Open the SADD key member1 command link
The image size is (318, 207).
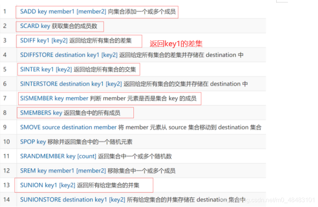(x=63, y=11)
